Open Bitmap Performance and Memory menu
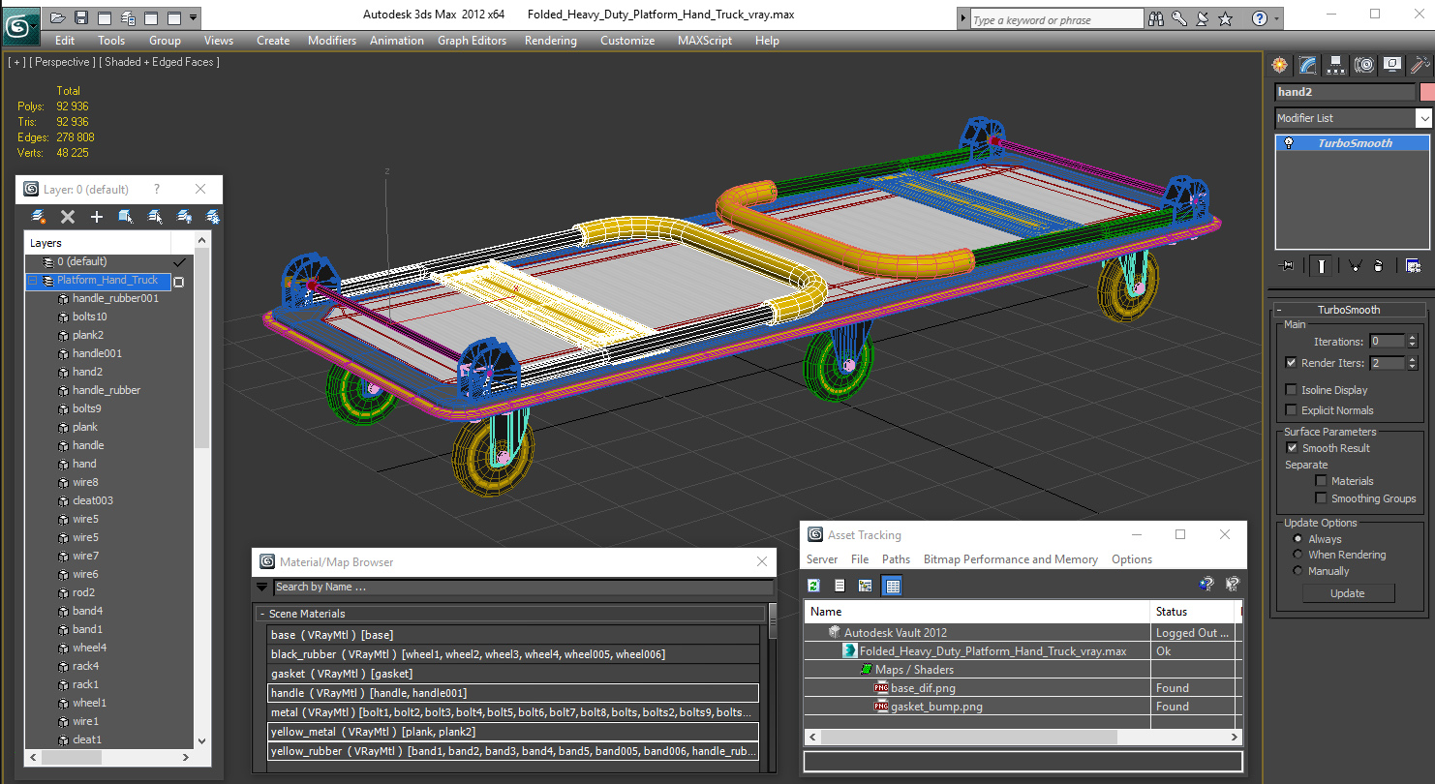 (x=1010, y=559)
